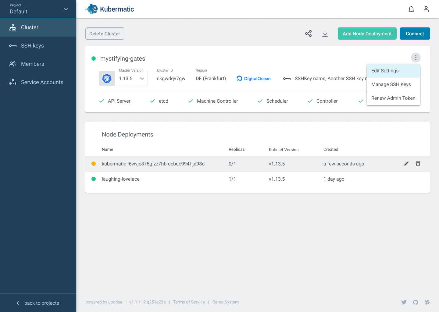This screenshot has height=312, width=439.
Task: Expand the Master Version dropdown
Action: point(142,78)
